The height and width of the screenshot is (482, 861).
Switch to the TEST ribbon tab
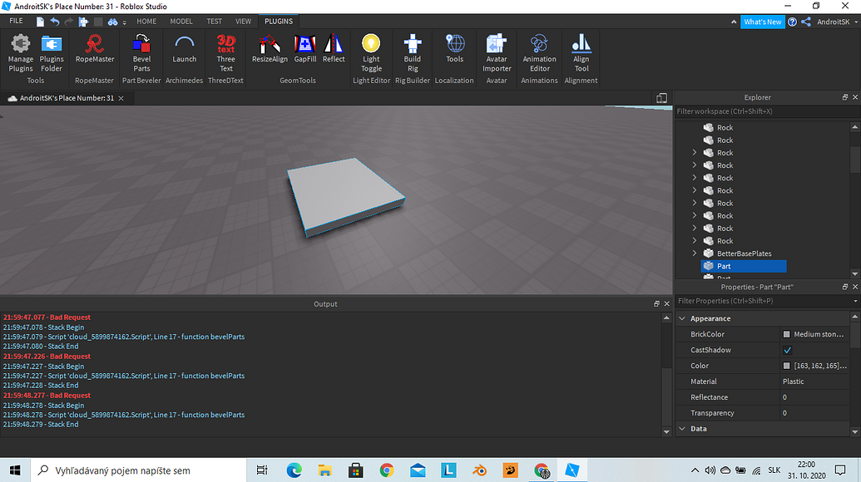coord(214,22)
